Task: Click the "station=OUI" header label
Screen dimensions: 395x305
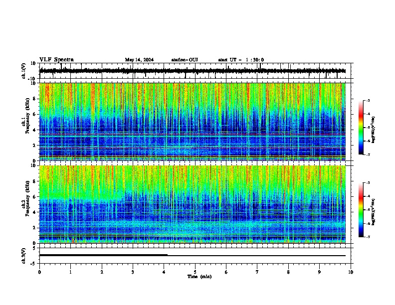Action: [185, 60]
